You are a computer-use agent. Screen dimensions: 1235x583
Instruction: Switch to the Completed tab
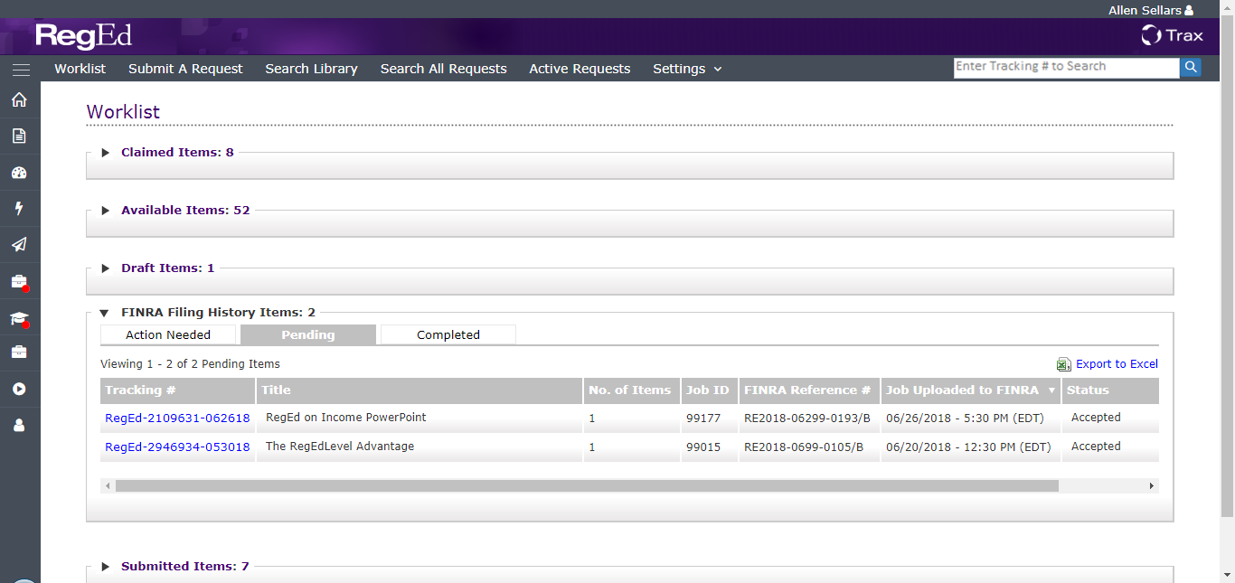[x=448, y=335]
